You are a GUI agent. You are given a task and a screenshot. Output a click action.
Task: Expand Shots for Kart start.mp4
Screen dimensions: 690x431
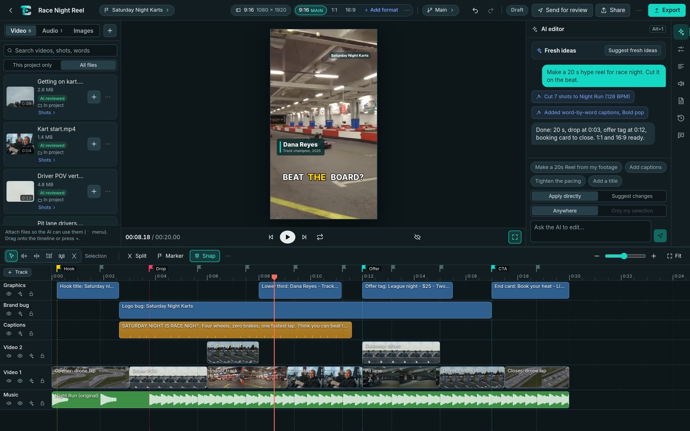pos(47,160)
